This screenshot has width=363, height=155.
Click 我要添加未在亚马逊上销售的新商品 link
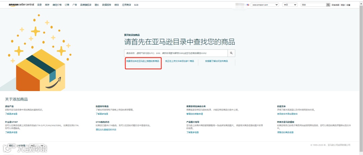(x=143, y=61)
